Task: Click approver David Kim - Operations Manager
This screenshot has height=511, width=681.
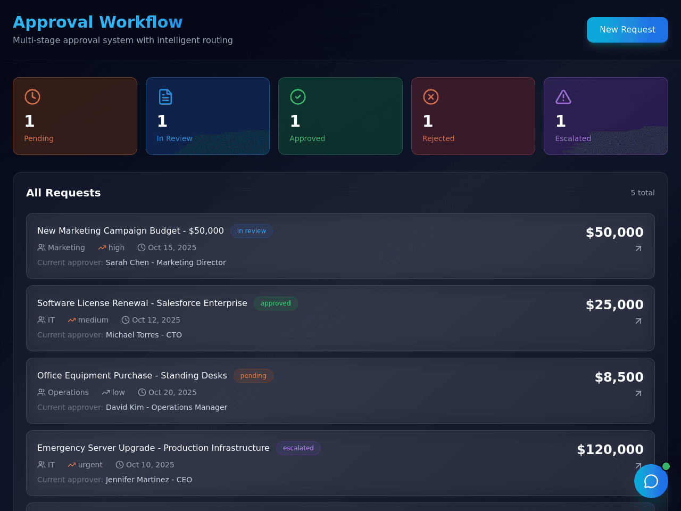Action: pos(167,407)
